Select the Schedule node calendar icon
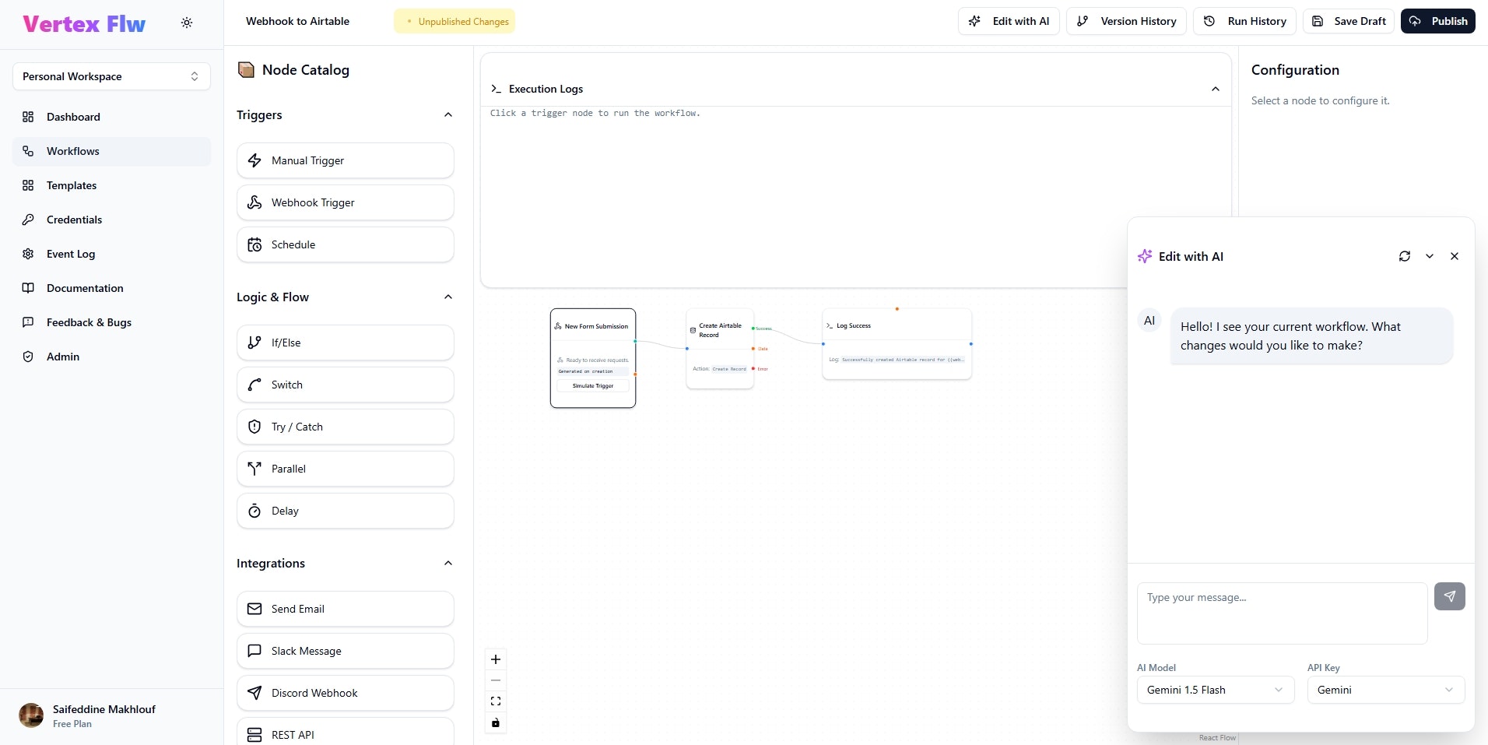1488x745 pixels. (254, 244)
